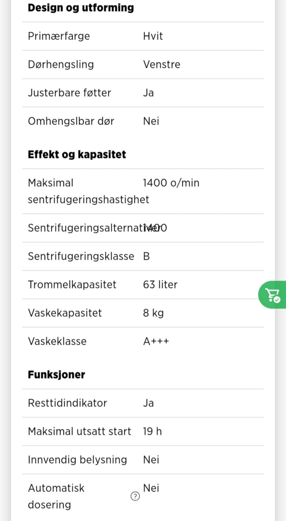Click the Sentrifugeringsklasse label
Viewport: 286px width, 521px height.
pyautogui.click(x=81, y=256)
